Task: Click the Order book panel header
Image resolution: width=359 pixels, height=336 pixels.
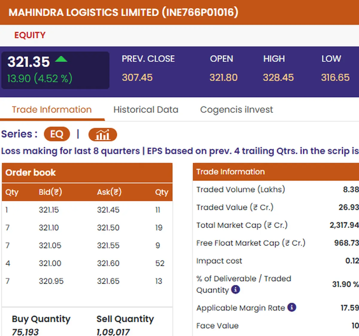Action: [x=87, y=173]
